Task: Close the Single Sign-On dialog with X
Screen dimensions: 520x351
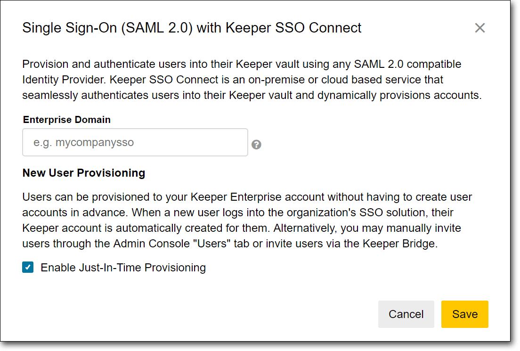Action: point(479,28)
